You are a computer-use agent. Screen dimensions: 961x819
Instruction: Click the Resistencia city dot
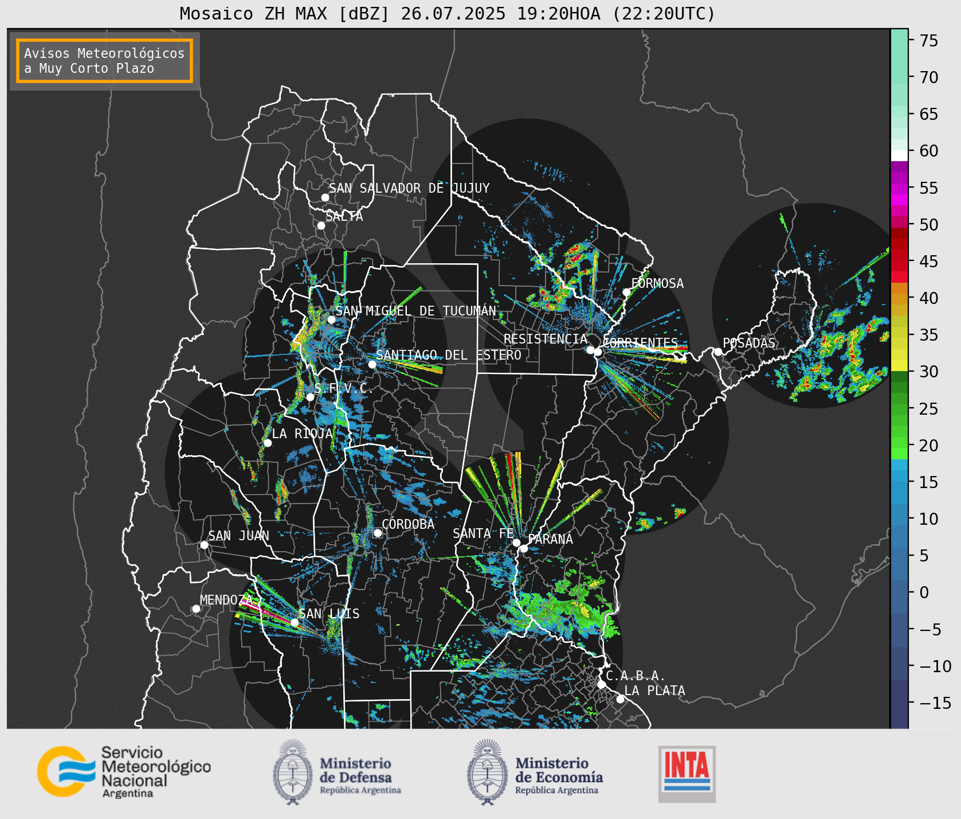(x=590, y=350)
